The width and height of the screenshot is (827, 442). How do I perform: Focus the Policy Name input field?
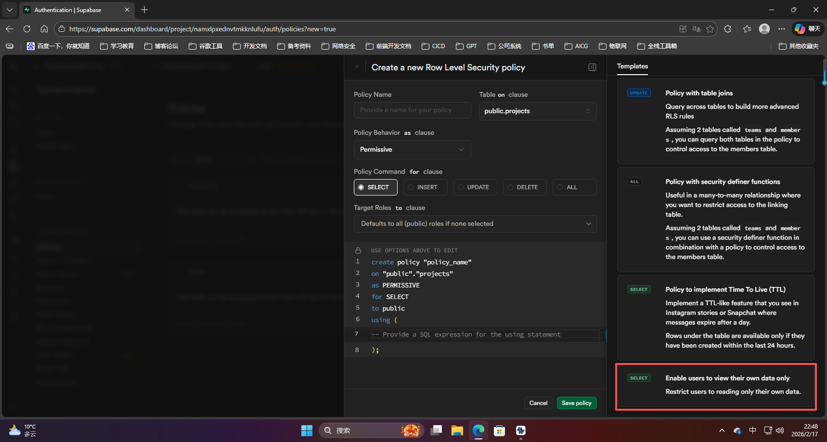pos(412,110)
